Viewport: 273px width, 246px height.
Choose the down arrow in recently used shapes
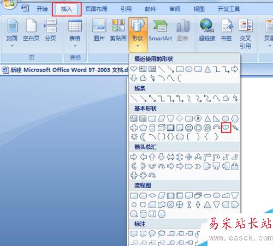click(x=134, y=78)
